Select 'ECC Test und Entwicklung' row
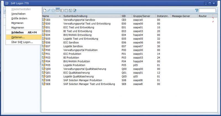The image size is (221, 116). coord(79,27)
